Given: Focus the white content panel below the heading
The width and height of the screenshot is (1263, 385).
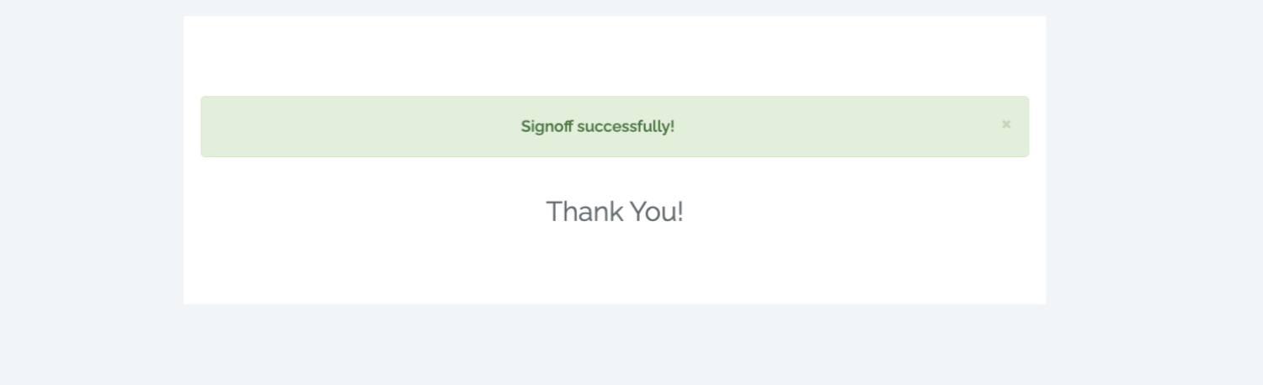Looking at the screenshot, I should (x=614, y=269).
